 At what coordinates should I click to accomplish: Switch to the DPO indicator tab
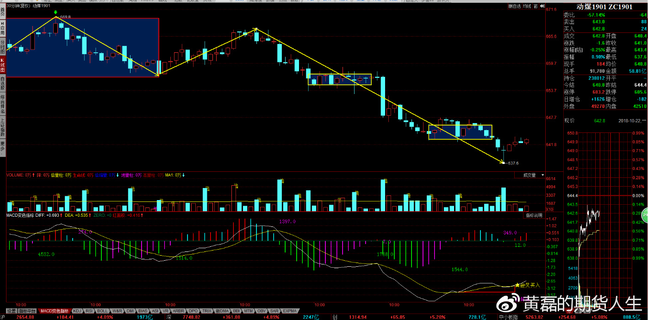pyautogui.click(x=193, y=311)
